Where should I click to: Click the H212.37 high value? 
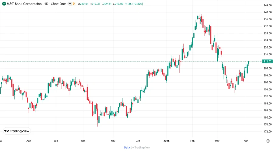[95, 4]
